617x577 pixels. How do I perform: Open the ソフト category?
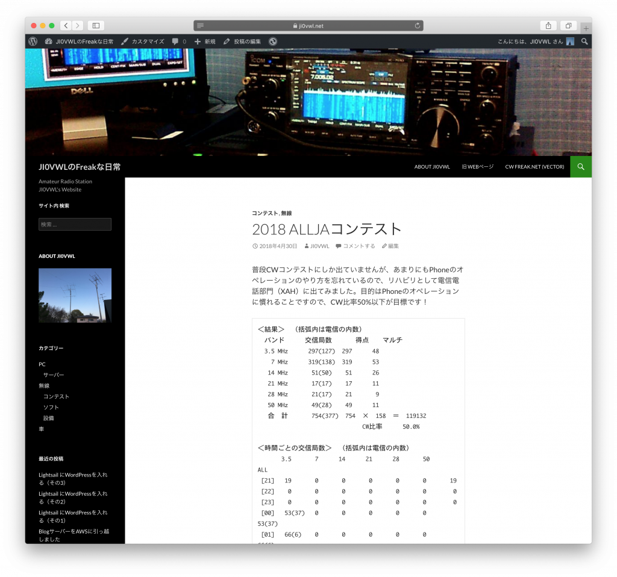click(x=51, y=408)
